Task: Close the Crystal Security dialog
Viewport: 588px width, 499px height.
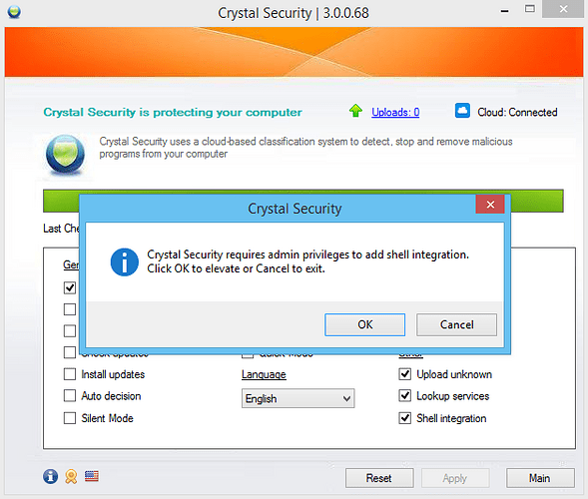Action: point(490,205)
